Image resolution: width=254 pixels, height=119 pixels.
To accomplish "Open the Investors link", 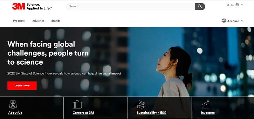I will [x=208, y=113].
